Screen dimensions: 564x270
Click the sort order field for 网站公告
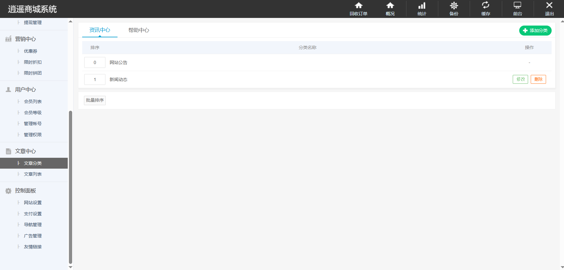tap(95, 63)
